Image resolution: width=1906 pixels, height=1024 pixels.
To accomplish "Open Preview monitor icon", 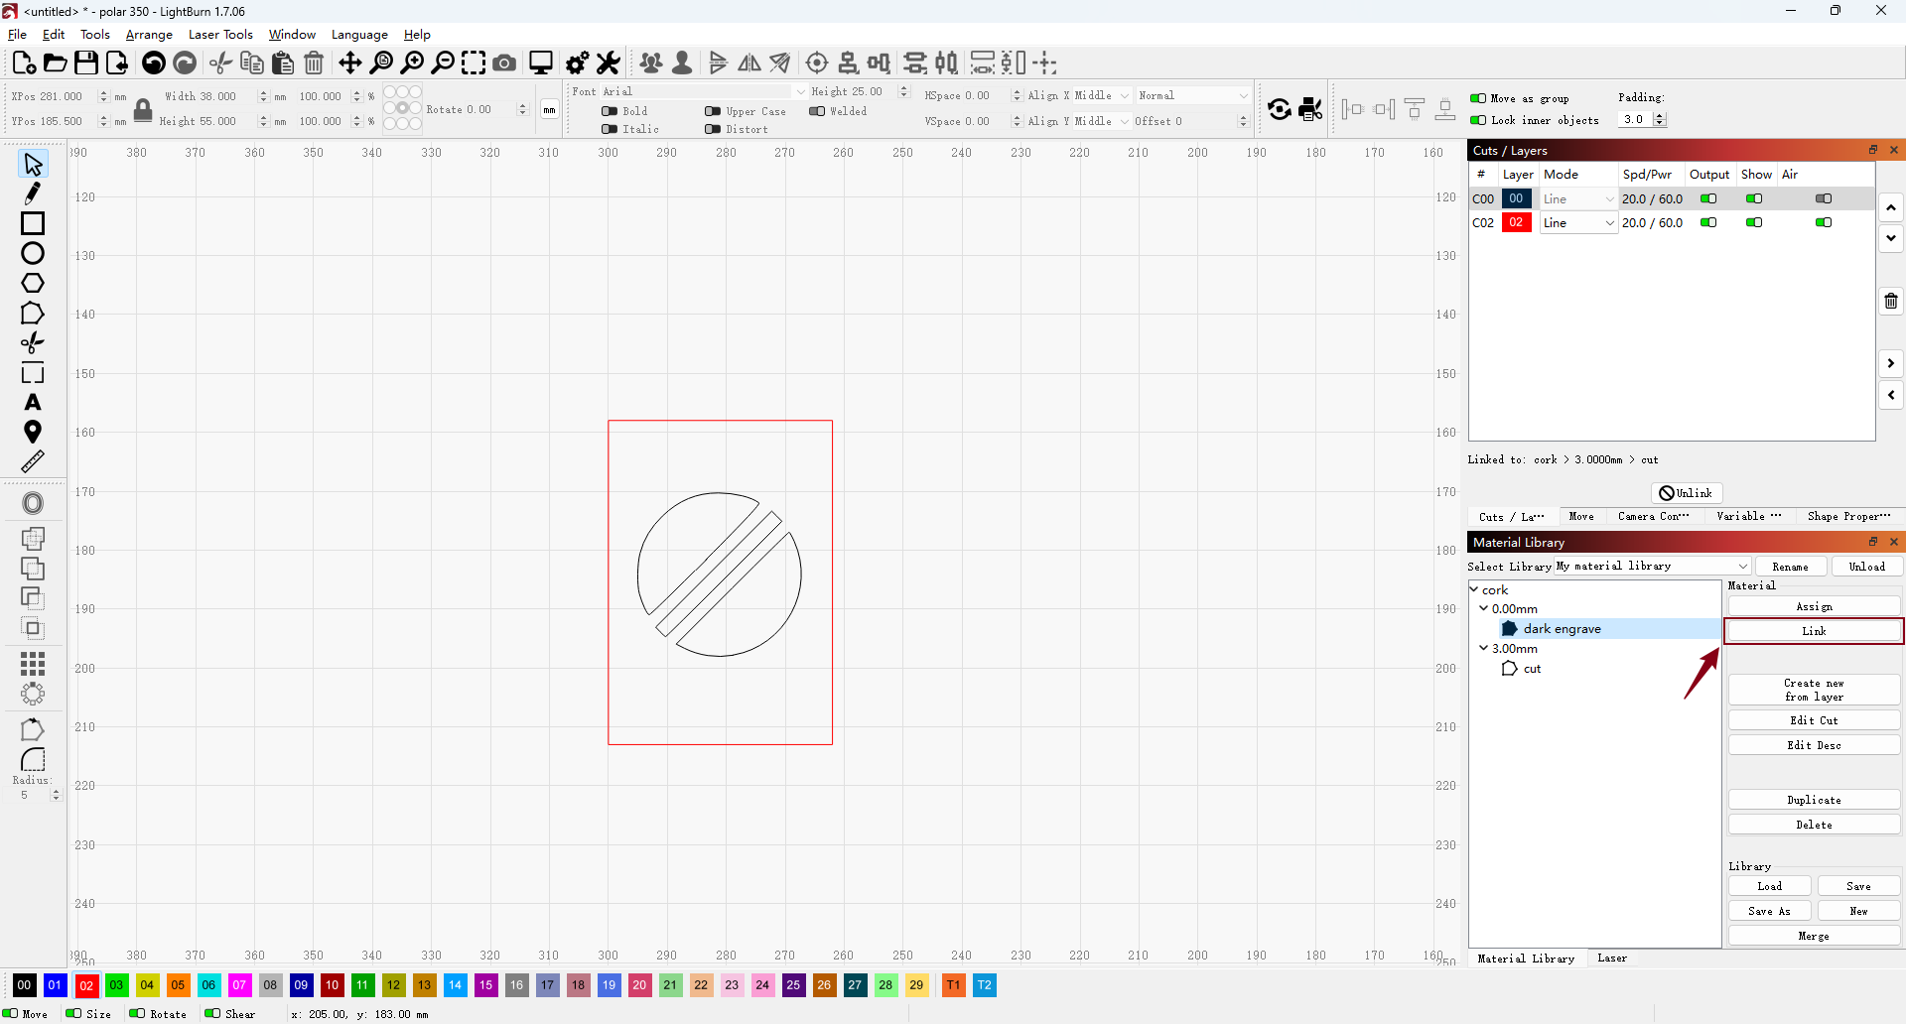I will pyautogui.click(x=541, y=63).
